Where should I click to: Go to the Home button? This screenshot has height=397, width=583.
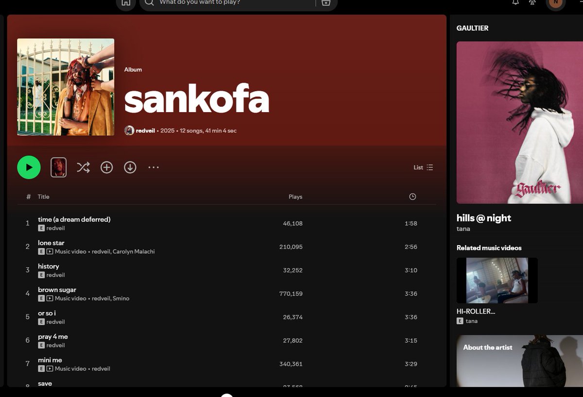(x=125, y=3)
